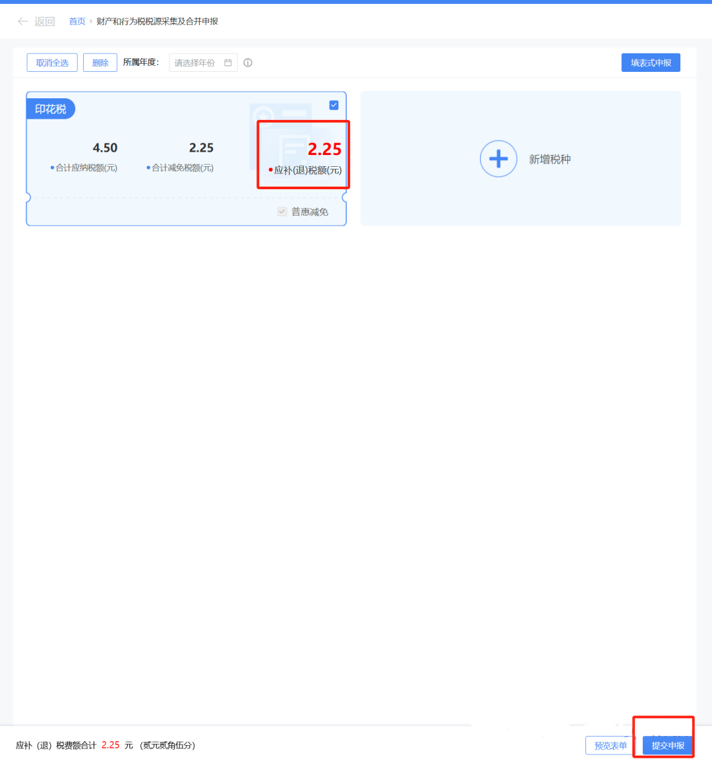Switch to 填表式申报 mode
The width and height of the screenshot is (712, 759).
click(651, 63)
